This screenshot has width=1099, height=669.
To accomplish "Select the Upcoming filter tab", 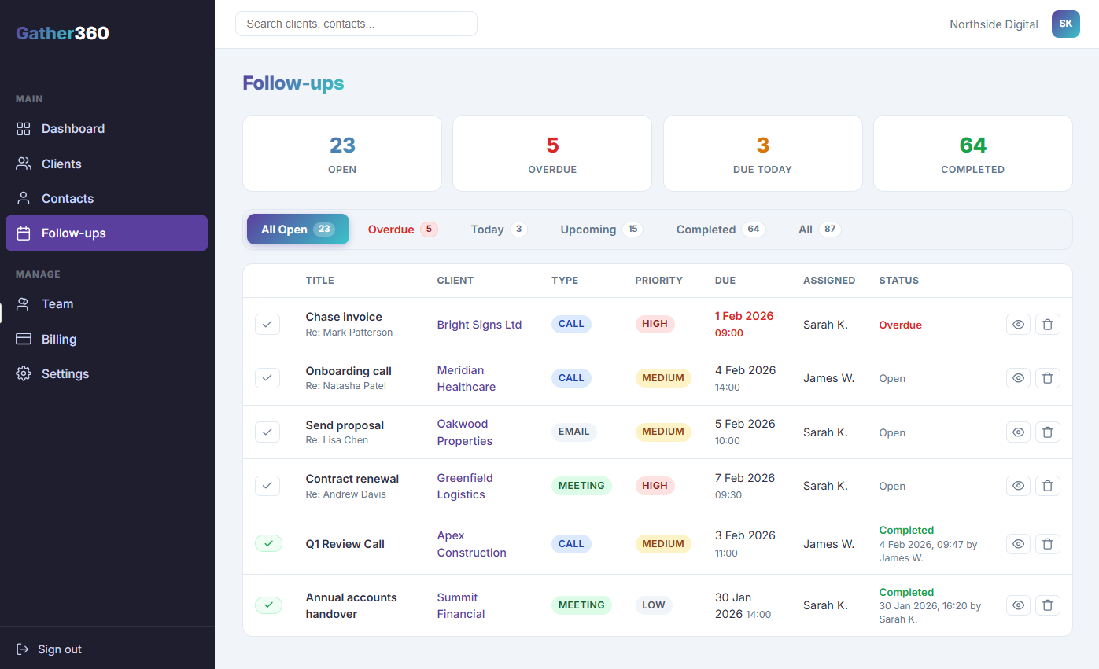I will (599, 229).
